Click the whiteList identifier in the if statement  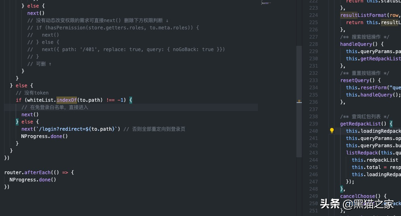[x=41, y=100]
